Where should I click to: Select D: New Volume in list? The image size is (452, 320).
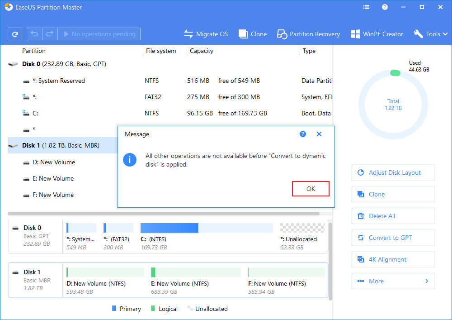(x=62, y=162)
